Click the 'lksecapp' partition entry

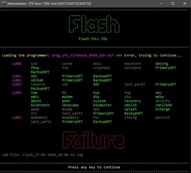[70, 105]
